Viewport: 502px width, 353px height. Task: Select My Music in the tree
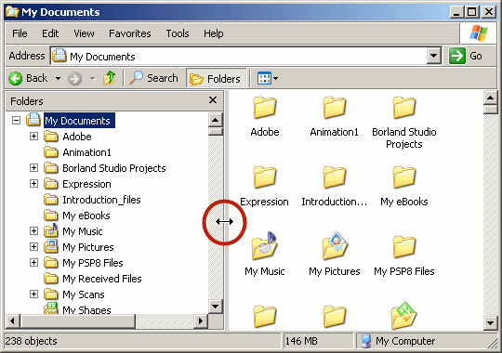[83, 231]
